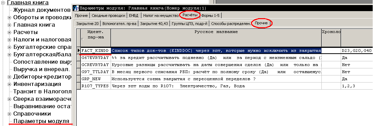
Task: Edit value D23,G20,G40 cell
Action: point(357,51)
